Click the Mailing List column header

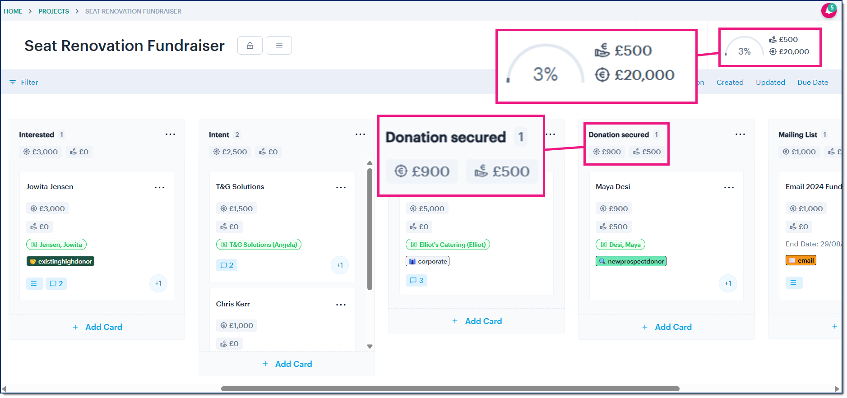[x=798, y=134]
